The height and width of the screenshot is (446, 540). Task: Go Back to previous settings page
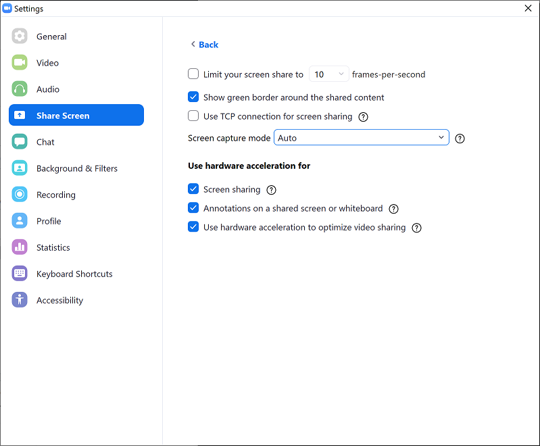(x=204, y=45)
